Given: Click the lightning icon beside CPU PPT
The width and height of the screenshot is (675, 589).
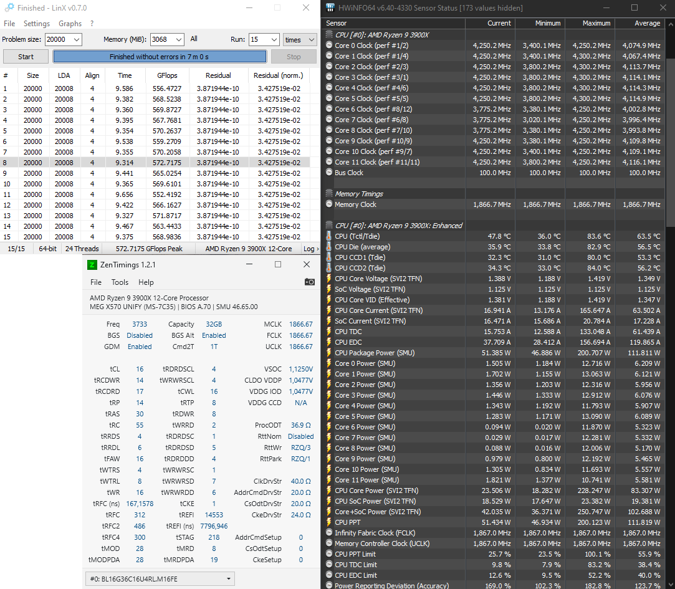Looking at the screenshot, I should [x=329, y=522].
